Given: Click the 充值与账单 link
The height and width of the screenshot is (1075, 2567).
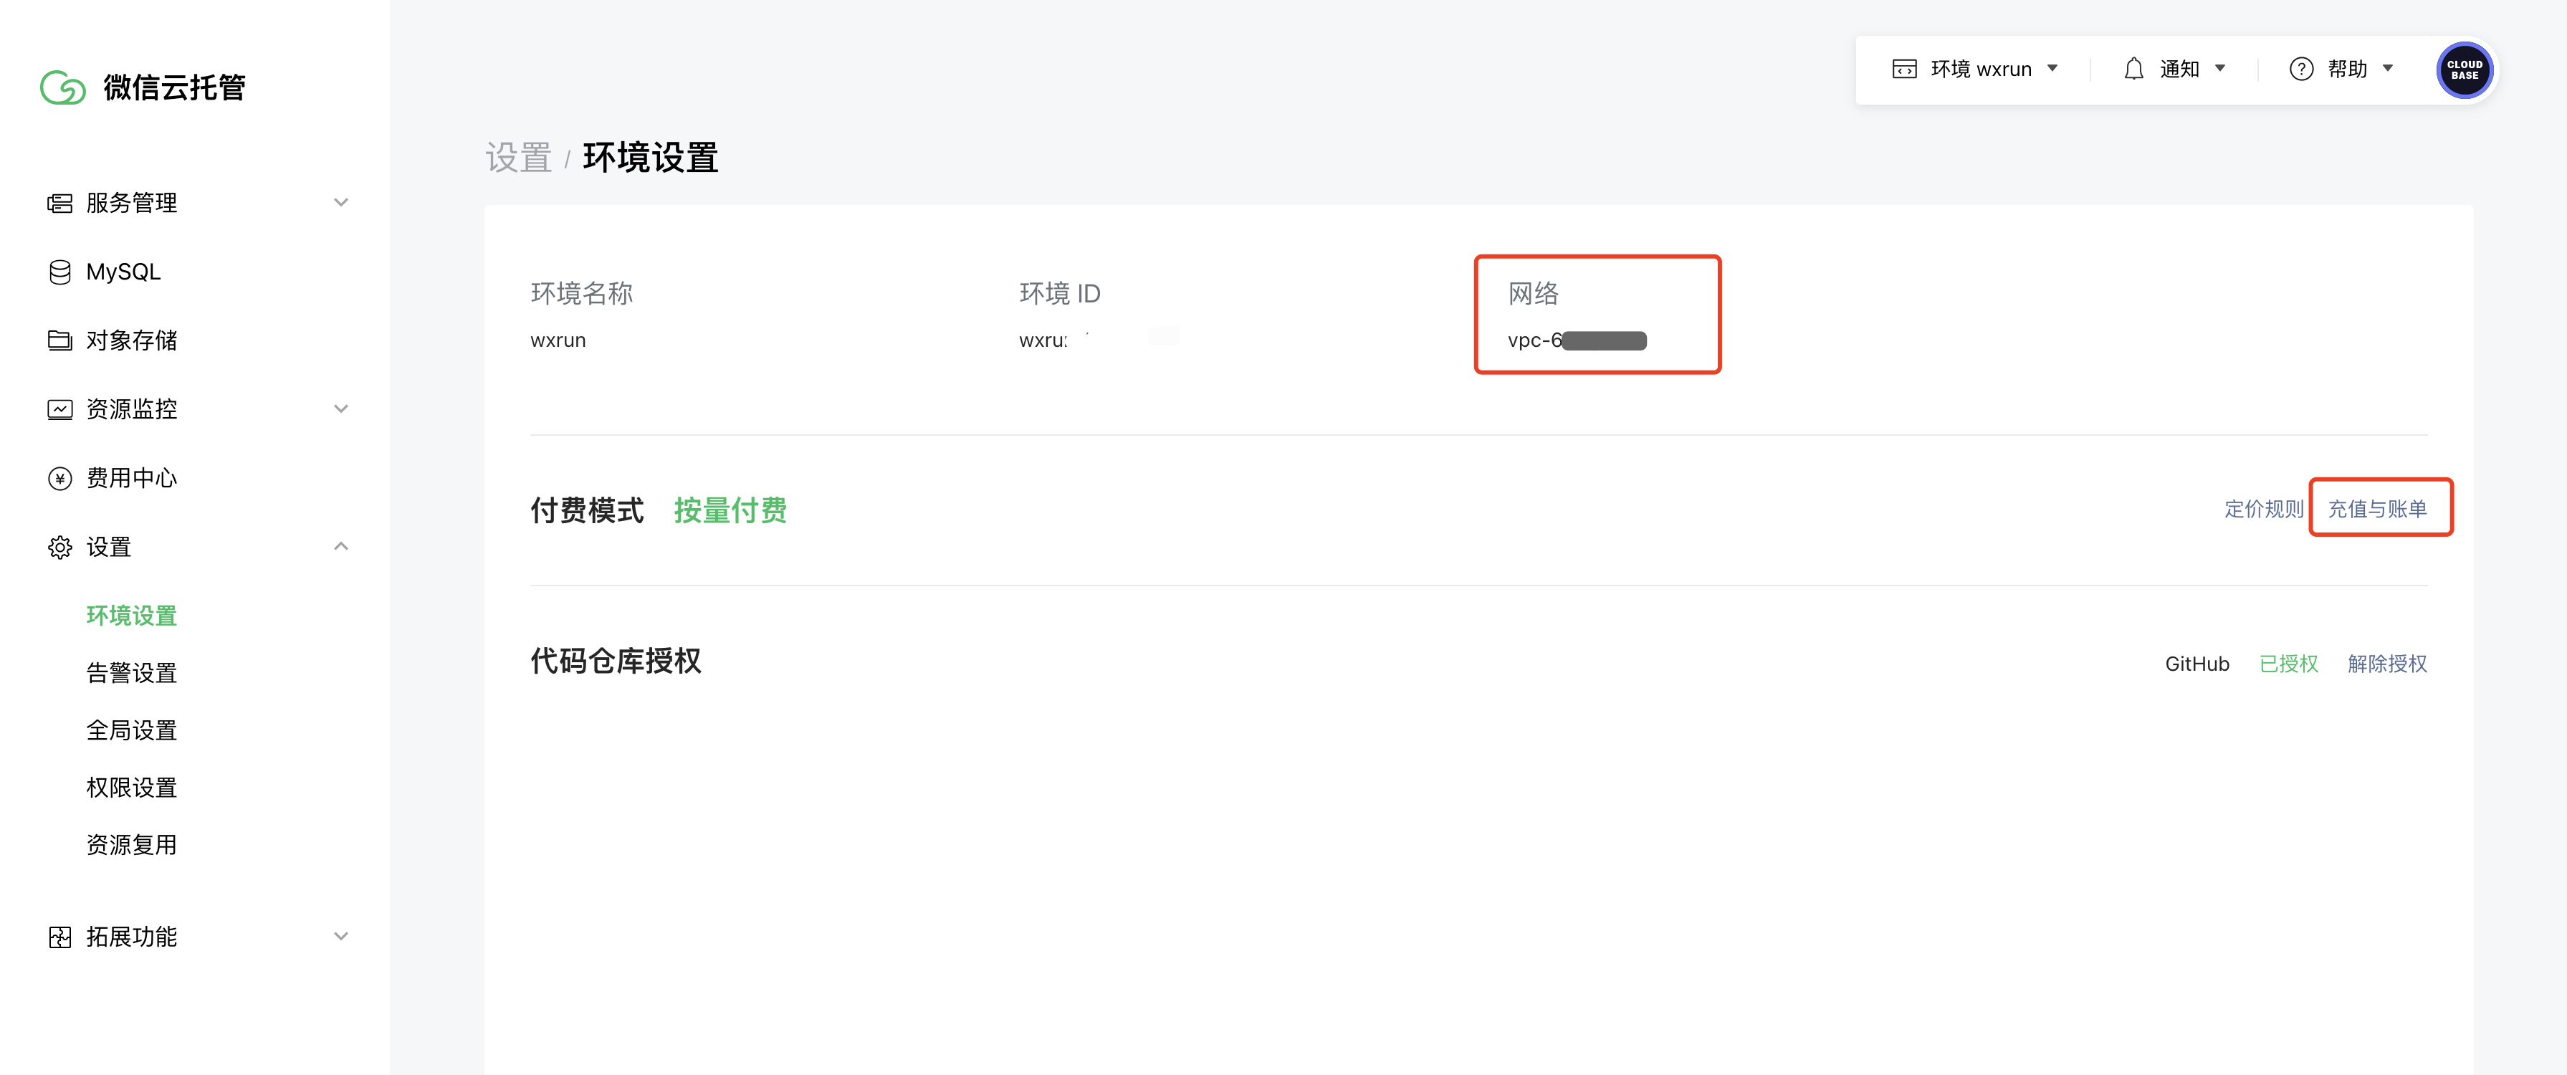Looking at the screenshot, I should click(x=2376, y=509).
